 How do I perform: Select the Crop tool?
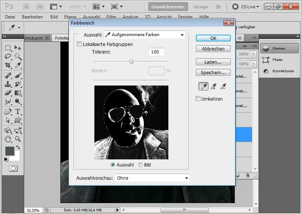[x=8, y=65]
